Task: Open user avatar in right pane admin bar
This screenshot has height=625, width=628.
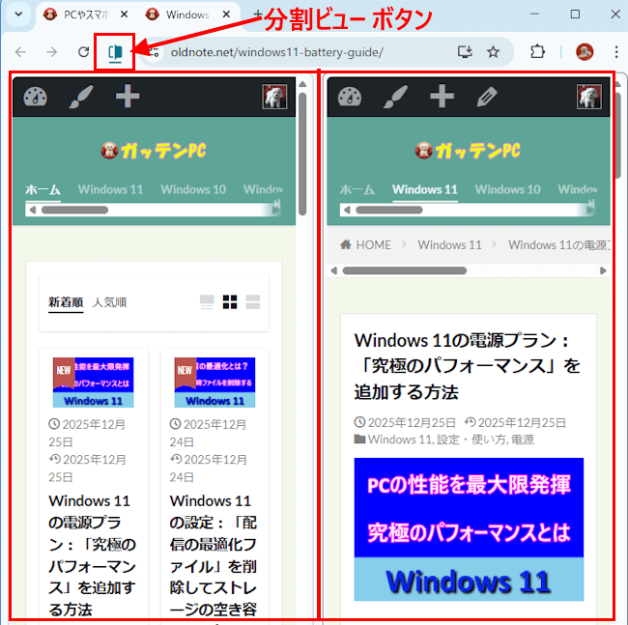Action: coord(588,97)
